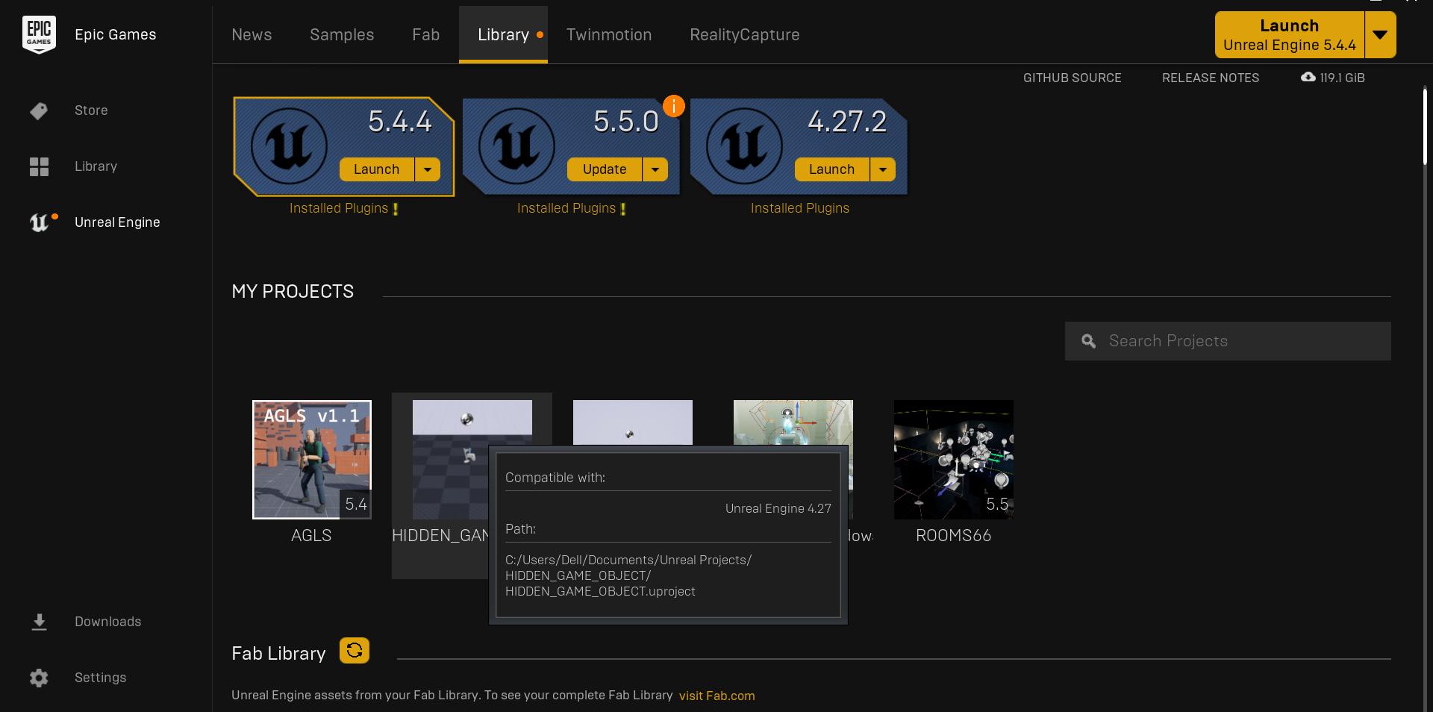The height and width of the screenshot is (712, 1433).
Task: Open the RealityCapture tab
Action: point(745,35)
